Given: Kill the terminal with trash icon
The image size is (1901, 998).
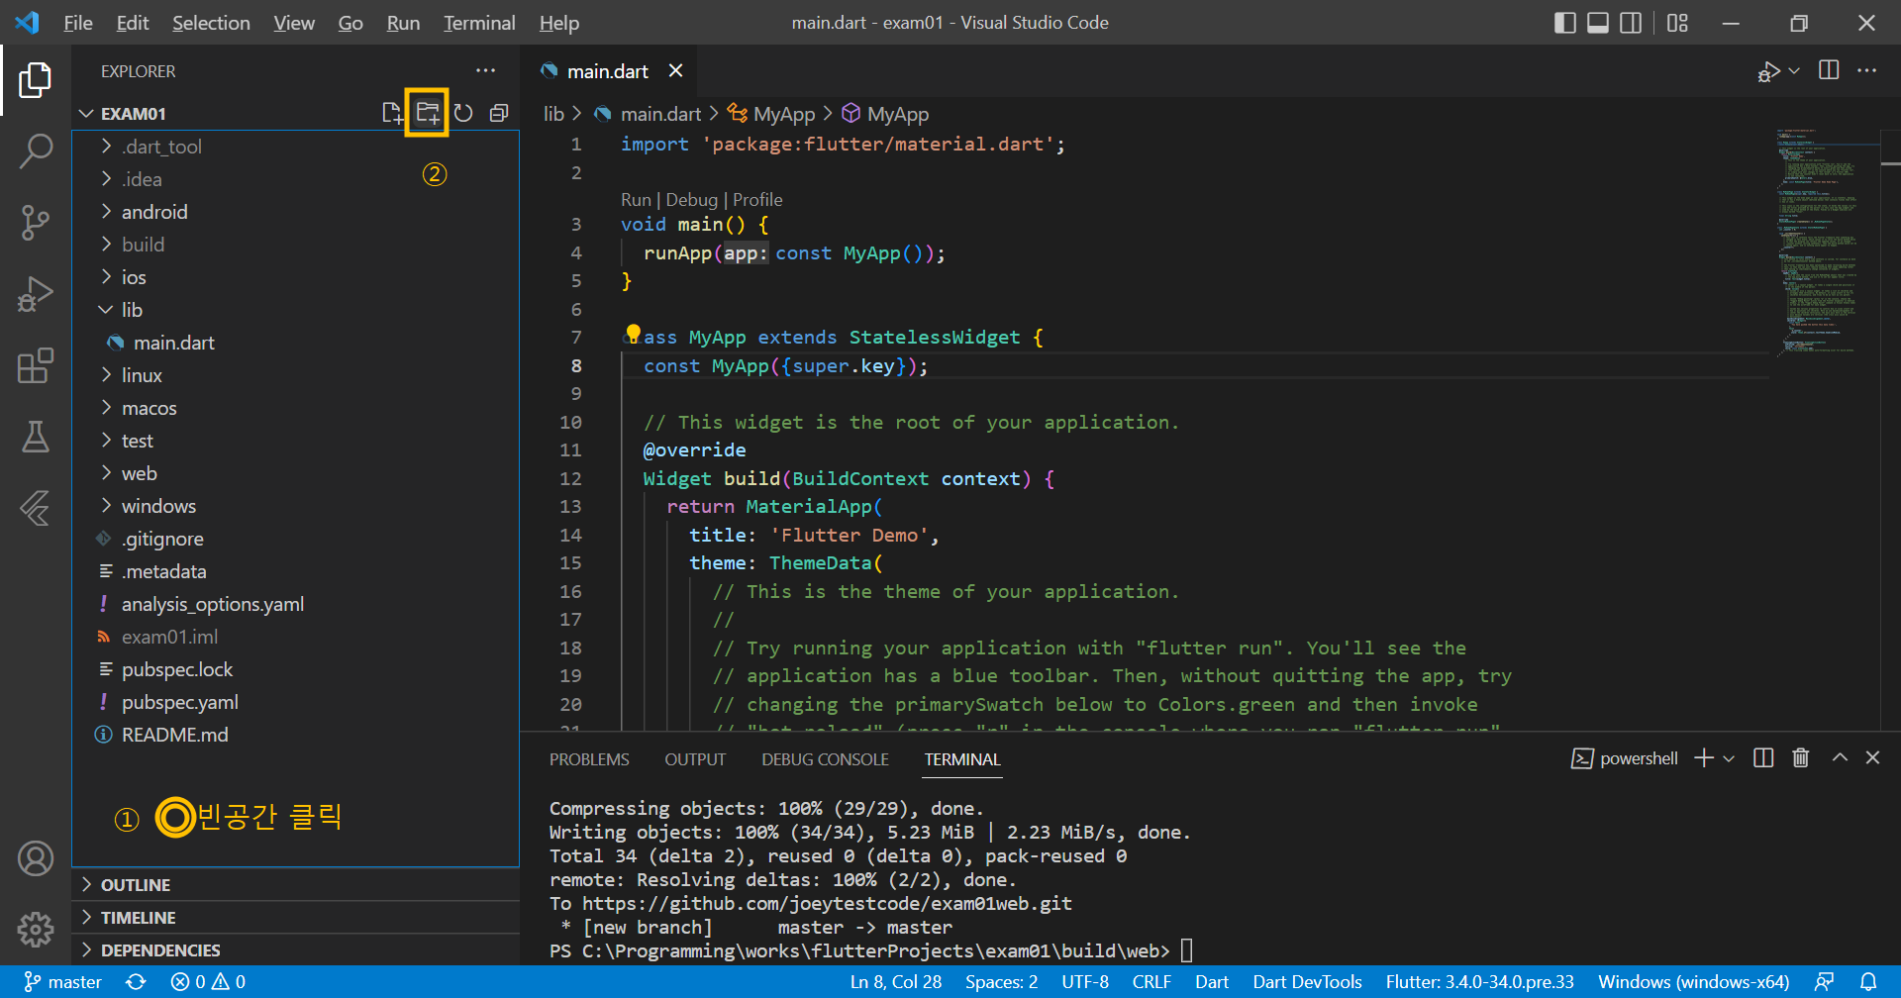Looking at the screenshot, I should click(1801, 757).
